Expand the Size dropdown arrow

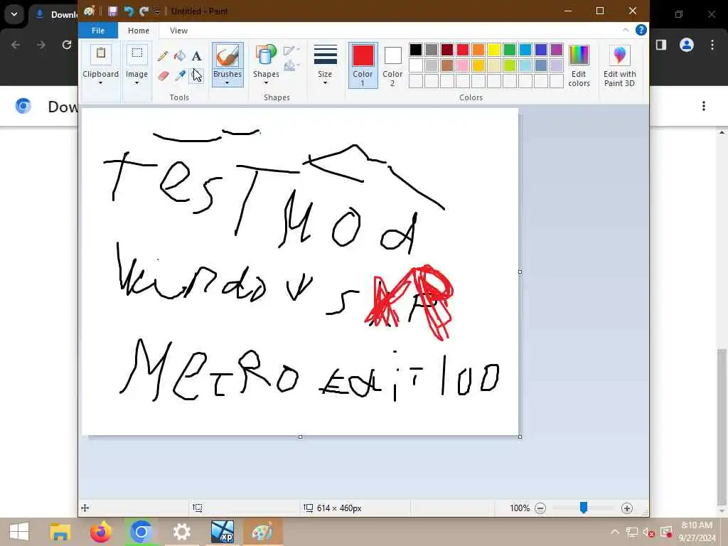click(x=325, y=83)
